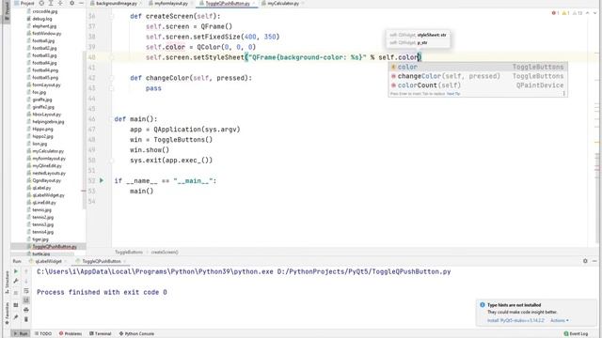Click the yellow warning indicator in editor corner

(565, 13)
